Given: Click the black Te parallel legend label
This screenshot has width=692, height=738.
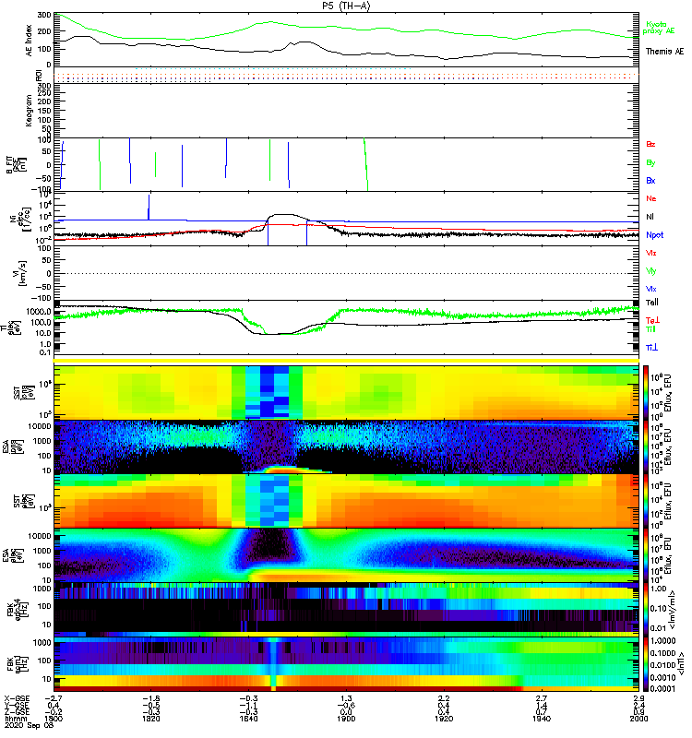Looking at the screenshot, I should coord(652,303).
